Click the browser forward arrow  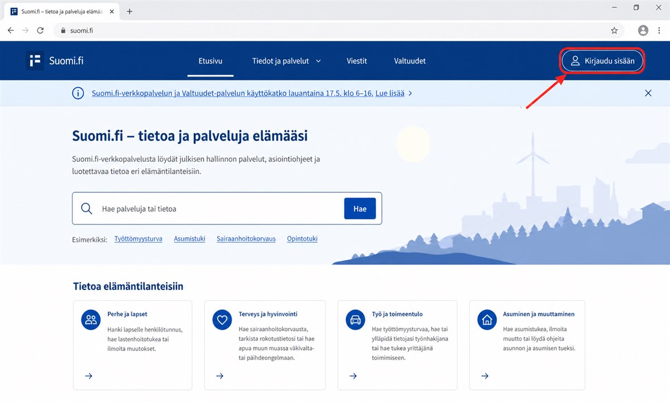25,31
